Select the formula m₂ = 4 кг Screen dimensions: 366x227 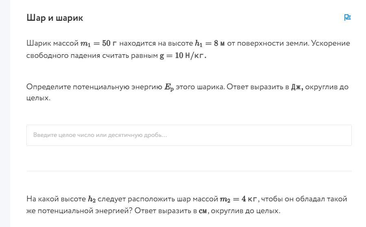(238, 199)
